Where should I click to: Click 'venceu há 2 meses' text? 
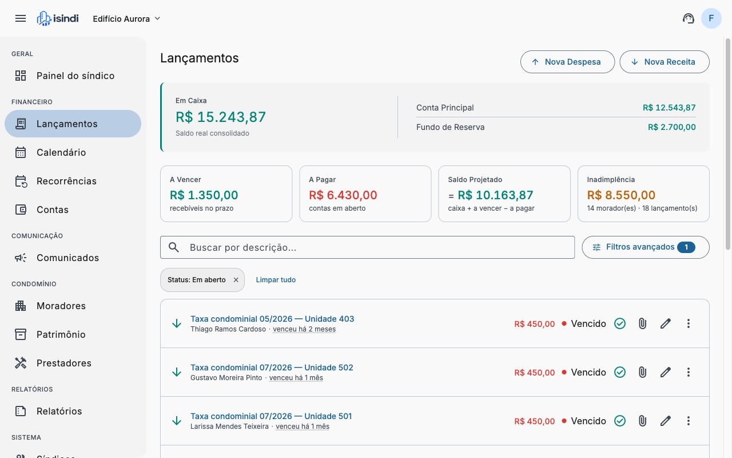click(x=304, y=329)
